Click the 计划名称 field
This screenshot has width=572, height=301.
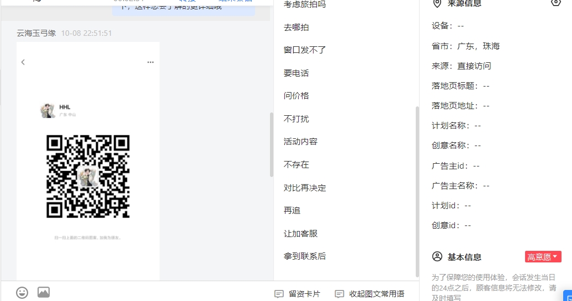pyautogui.click(x=456, y=126)
